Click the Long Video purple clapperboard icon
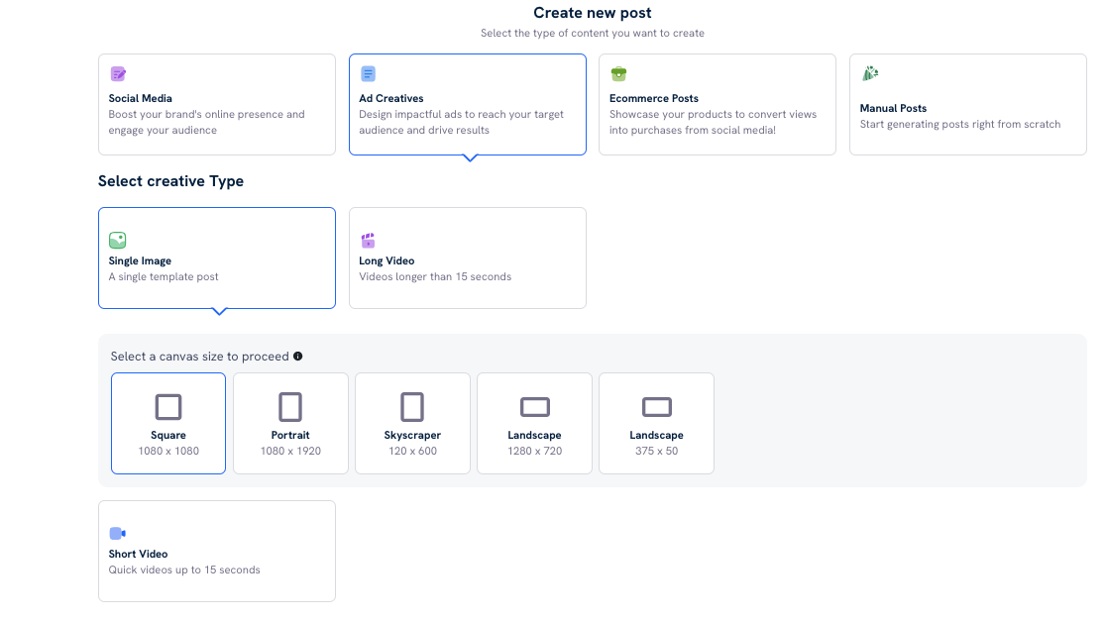 coord(368,240)
